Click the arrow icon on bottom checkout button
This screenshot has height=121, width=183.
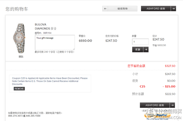(x=172, y=105)
